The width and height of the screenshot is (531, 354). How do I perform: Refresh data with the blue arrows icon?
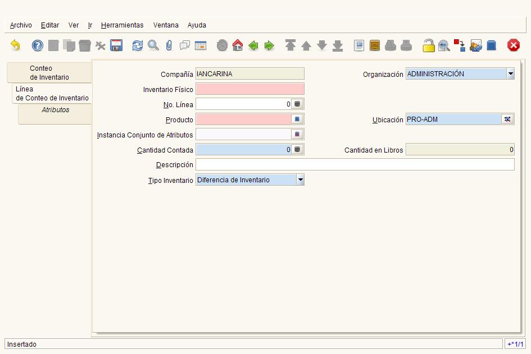138,45
